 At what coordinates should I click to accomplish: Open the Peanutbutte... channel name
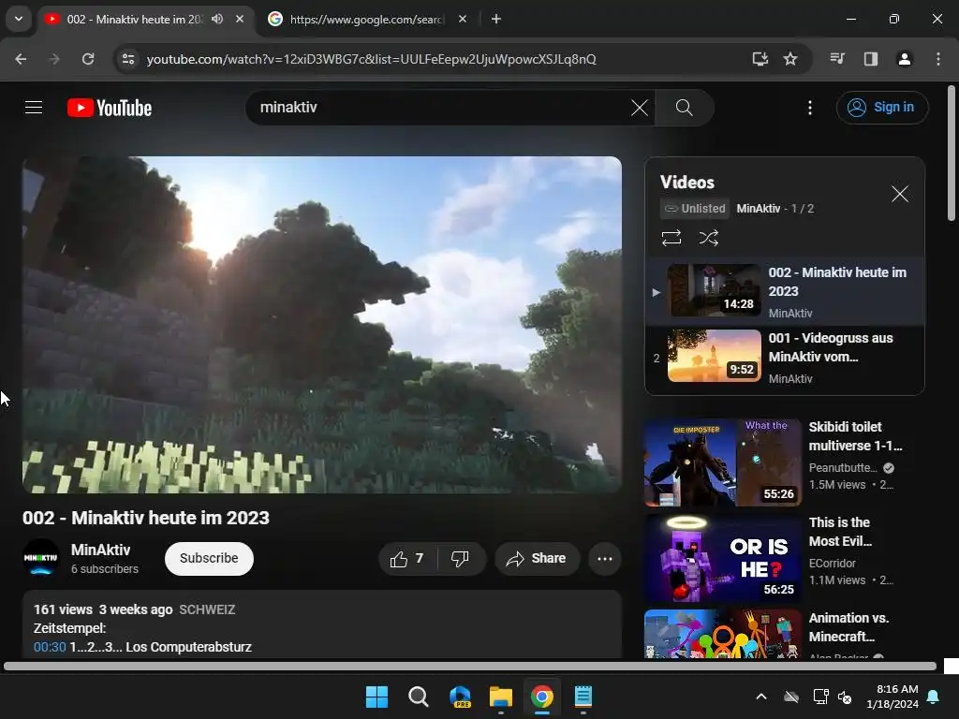843,468
